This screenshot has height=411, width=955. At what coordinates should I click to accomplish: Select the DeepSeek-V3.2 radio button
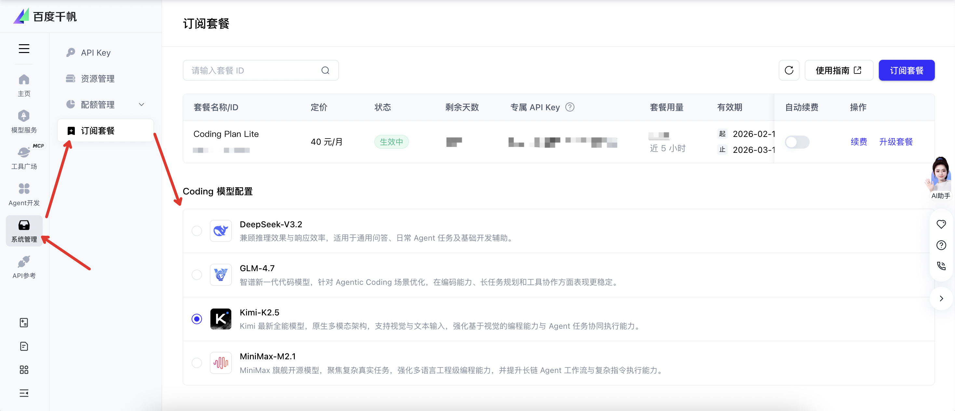[197, 231]
